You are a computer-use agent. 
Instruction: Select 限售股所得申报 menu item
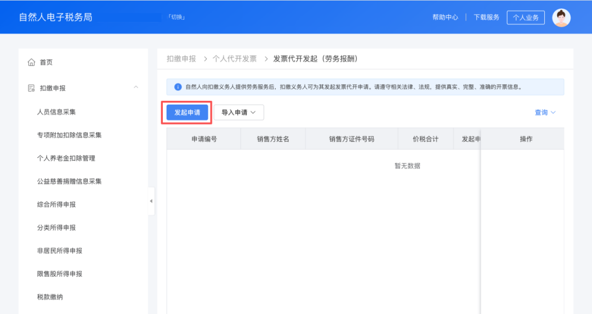(59, 274)
